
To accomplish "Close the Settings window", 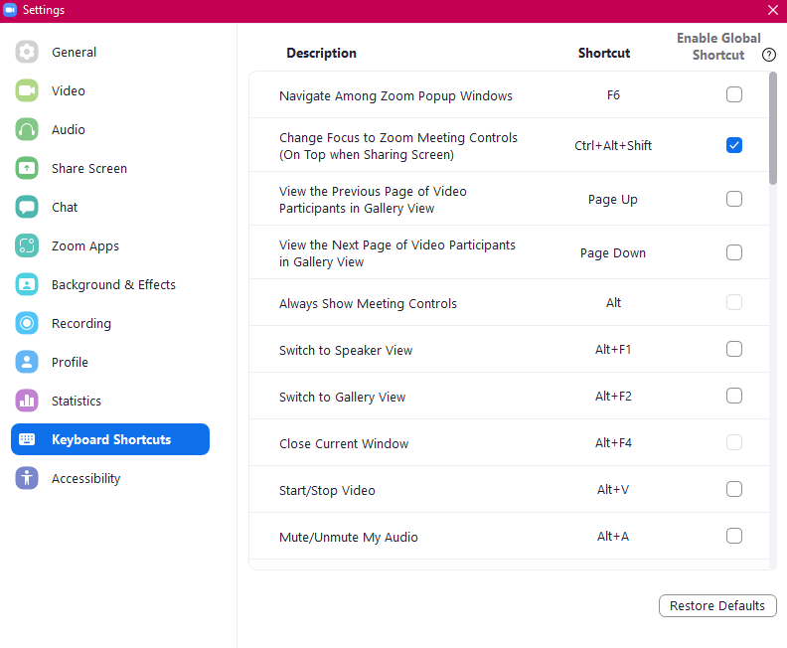I will pyautogui.click(x=773, y=10).
